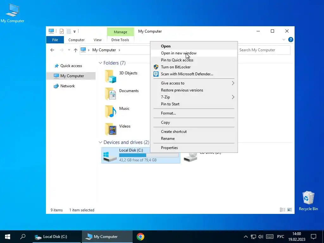
Task: Collapse the Folders (7) group
Action: pos(100,63)
